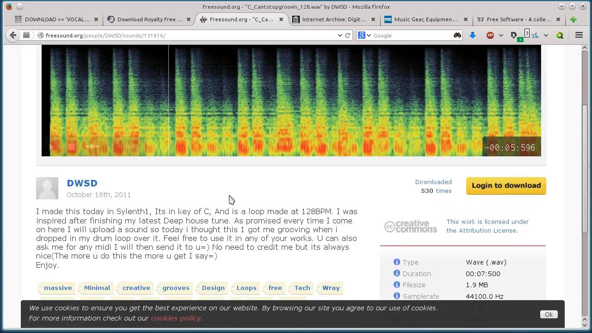592x333 pixels.
Task: Click the binoculars search icon
Action: click(457, 35)
